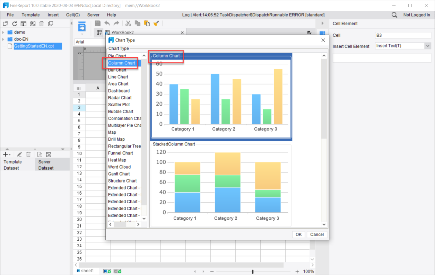Click the search magnifier icon at top right
The image size is (435, 275).
click(x=394, y=15)
